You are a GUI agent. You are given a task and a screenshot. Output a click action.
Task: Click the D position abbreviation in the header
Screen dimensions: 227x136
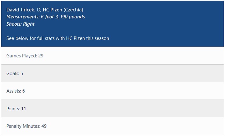click(38, 10)
